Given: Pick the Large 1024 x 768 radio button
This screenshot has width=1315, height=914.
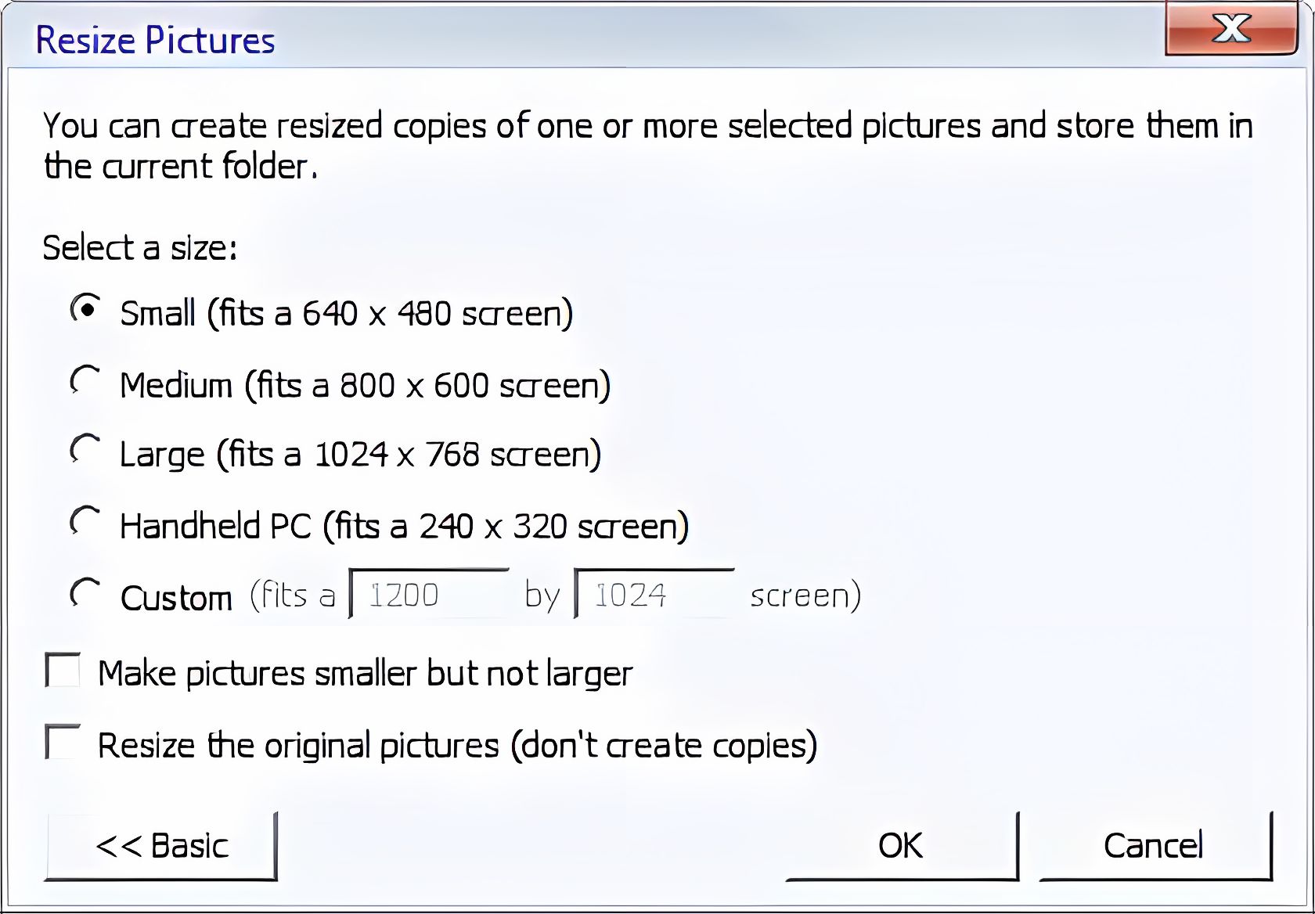Looking at the screenshot, I should (x=86, y=451).
